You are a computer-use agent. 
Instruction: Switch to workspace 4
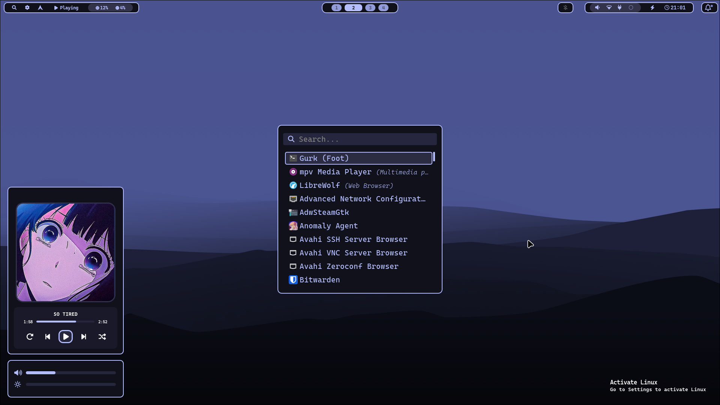[x=383, y=7]
